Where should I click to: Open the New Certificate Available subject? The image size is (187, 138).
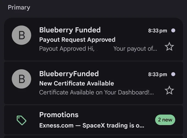coord(76,83)
